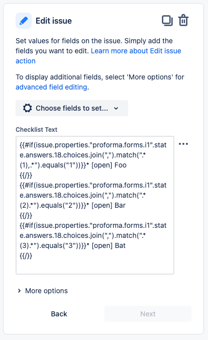Open the three-dot menu beside Checklist Text
Screen dimensions: 208x340
[x=183, y=144]
